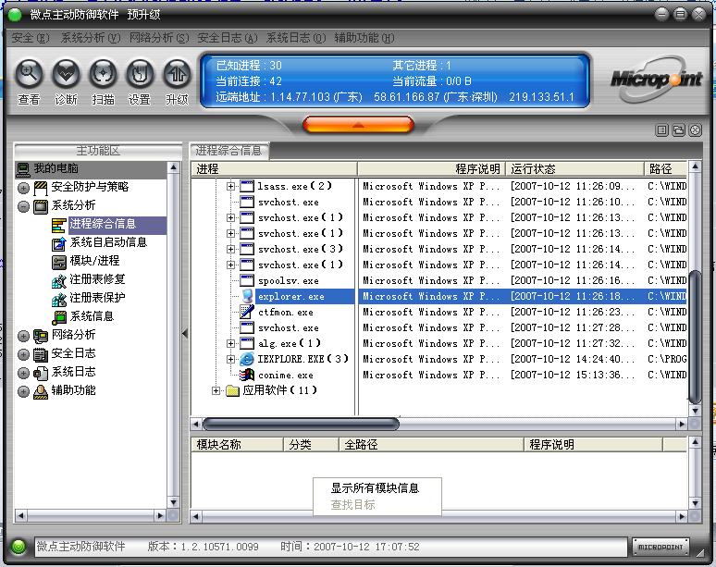
Task: Sort by the 全路径 column header
Action: 431,444
